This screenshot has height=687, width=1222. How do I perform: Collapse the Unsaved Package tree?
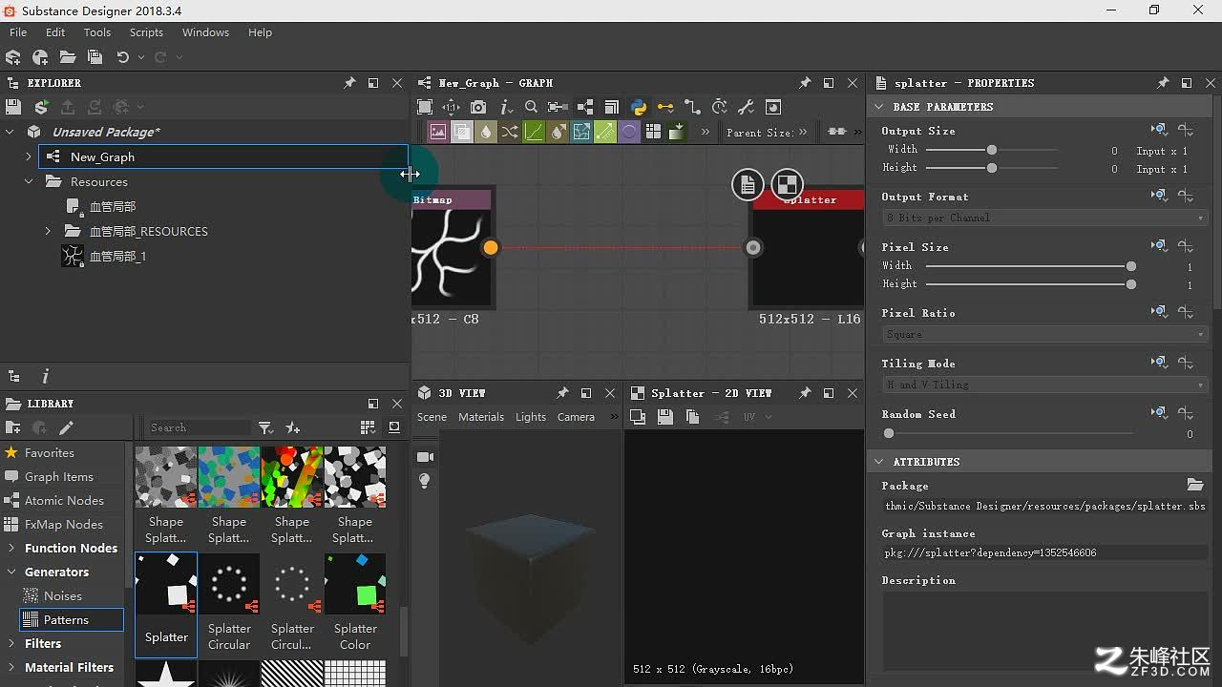tap(11, 132)
